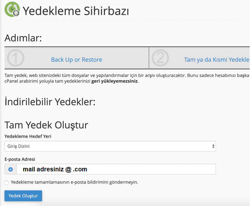Image resolution: width=250 pixels, height=206 pixels.
Task: Click the green Backup Wizard icon
Action: pyautogui.click(x=12, y=10)
